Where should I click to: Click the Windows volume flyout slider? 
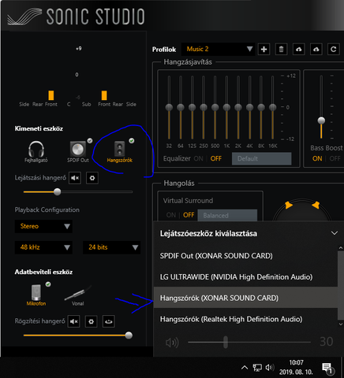[x=226, y=342]
